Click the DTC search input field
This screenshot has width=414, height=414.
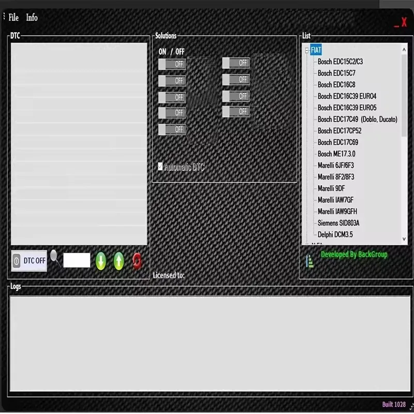click(77, 260)
